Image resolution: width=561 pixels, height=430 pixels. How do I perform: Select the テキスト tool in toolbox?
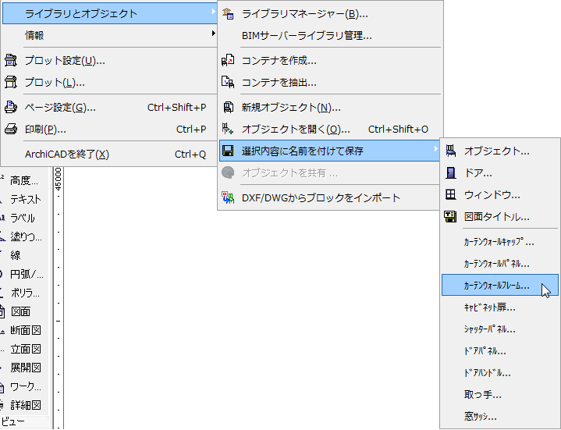pyautogui.click(x=23, y=199)
